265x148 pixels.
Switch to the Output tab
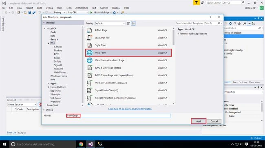[22, 133]
